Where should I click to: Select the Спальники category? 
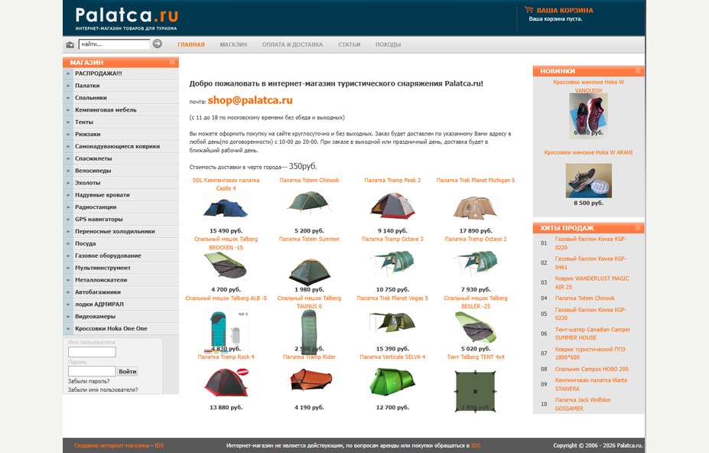click(x=91, y=98)
